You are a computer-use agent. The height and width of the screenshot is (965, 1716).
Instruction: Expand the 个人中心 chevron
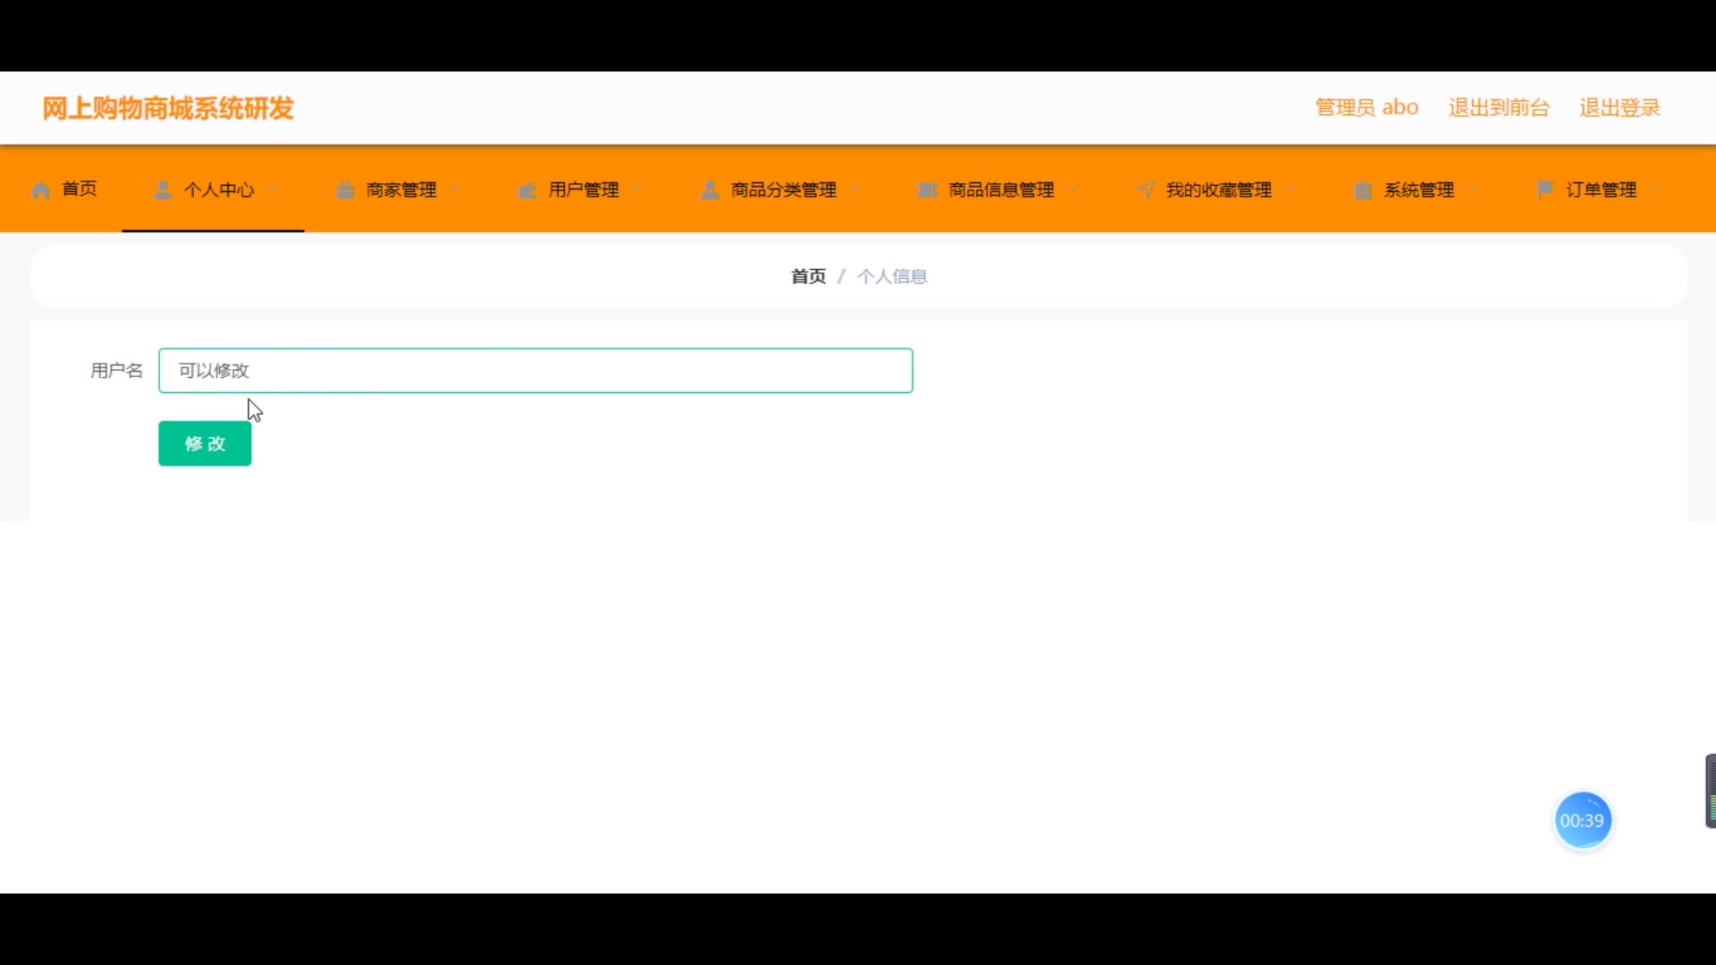point(273,189)
